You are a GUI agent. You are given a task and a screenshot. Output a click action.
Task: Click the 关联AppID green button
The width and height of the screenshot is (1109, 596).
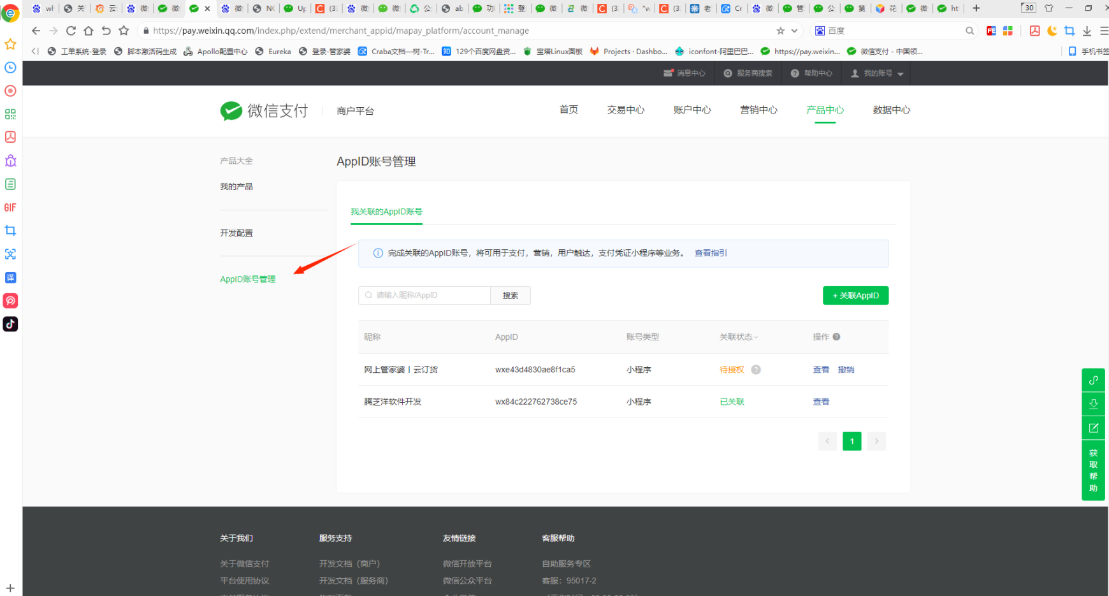855,296
